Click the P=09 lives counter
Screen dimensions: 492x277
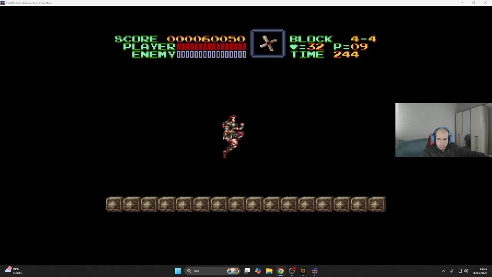(350, 47)
